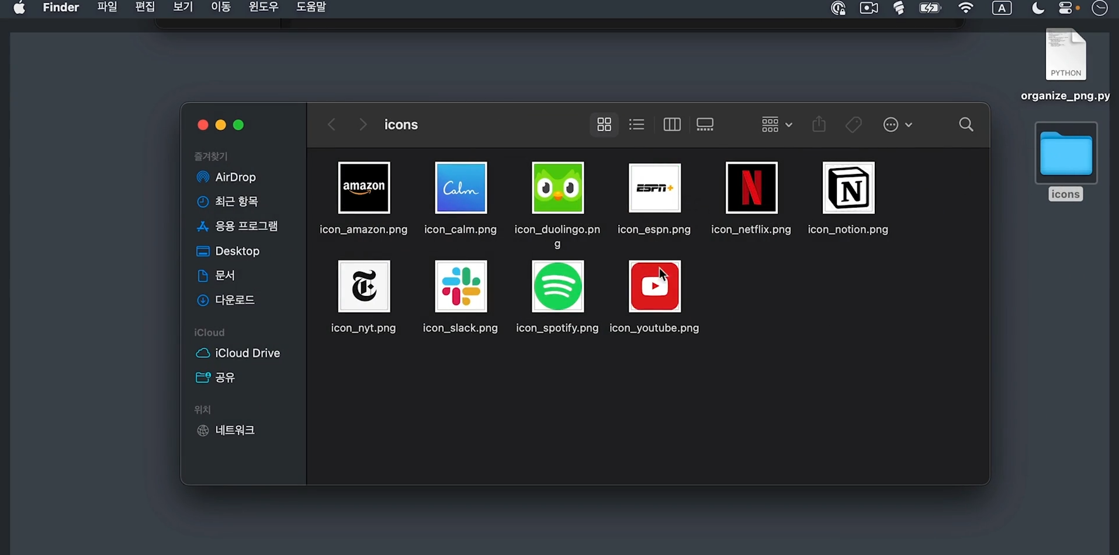Click the icon_netflix.png file name
Image resolution: width=1119 pixels, height=555 pixels.
click(751, 229)
